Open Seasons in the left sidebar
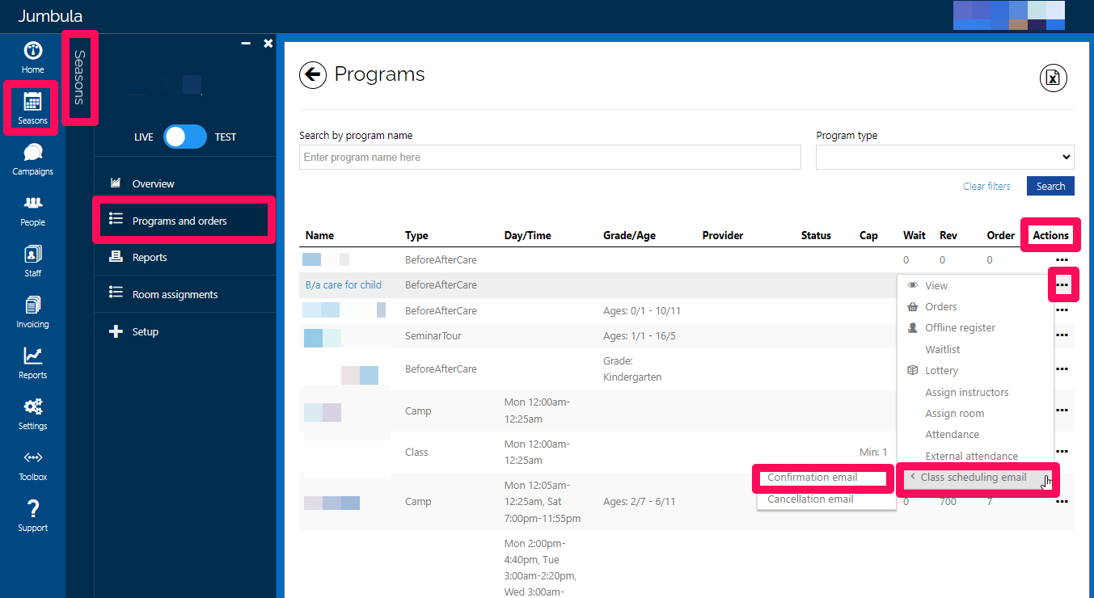Image resolution: width=1094 pixels, height=598 pixels. [x=32, y=108]
